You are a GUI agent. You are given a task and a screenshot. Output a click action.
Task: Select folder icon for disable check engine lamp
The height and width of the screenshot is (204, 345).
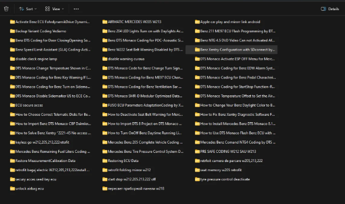click(x=12, y=59)
